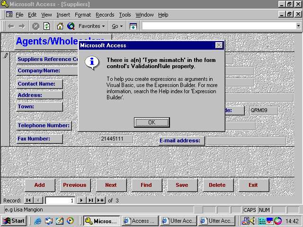Click the E-mail address input field
The height and width of the screenshot is (227, 303).
tap(246, 141)
